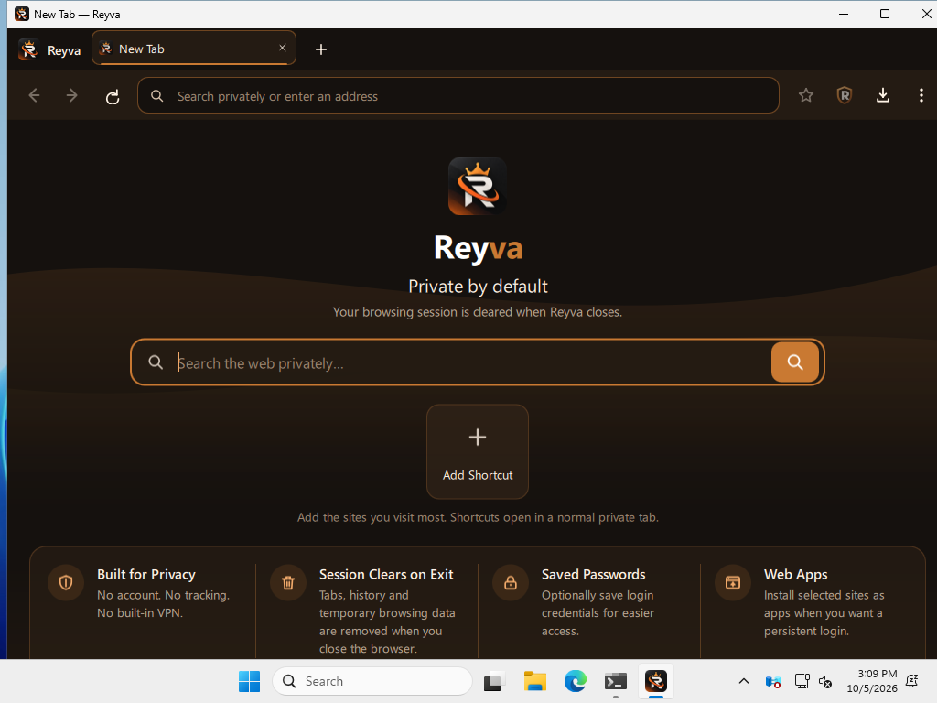Viewport: 937px width, 703px height.
Task: Open Task View from the taskbar
Action: click(494, 681)
